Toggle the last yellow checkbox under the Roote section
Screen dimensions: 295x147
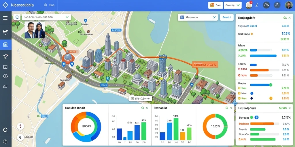click(x=239, y=98)
